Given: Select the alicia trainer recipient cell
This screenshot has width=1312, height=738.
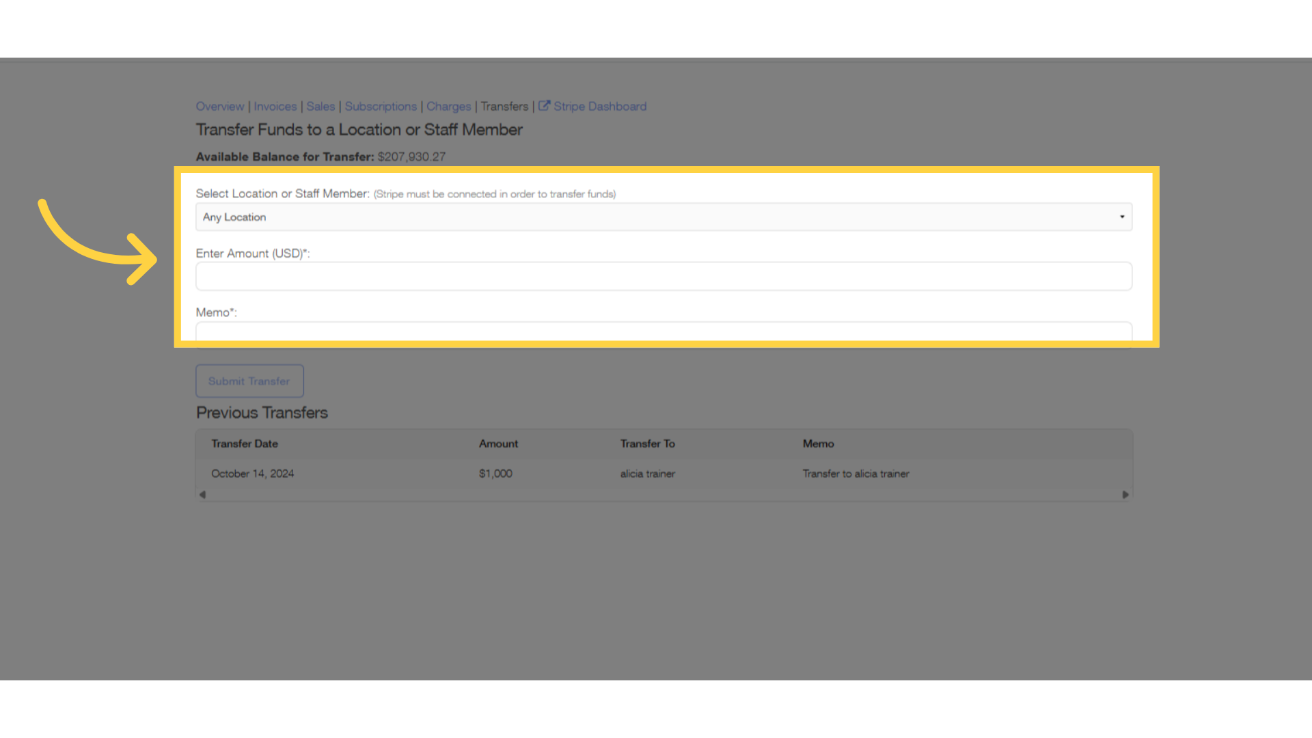Looking at the screenshot, I should [x=647, y=474].
